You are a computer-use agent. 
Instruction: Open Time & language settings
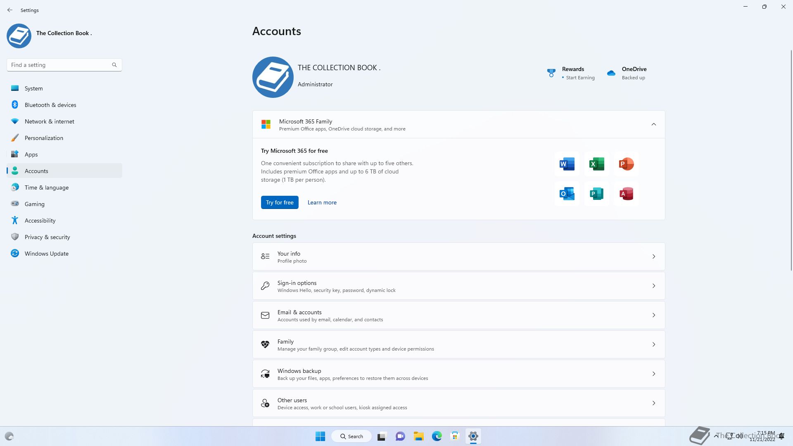pyautogui.click(x=64, y=187)
